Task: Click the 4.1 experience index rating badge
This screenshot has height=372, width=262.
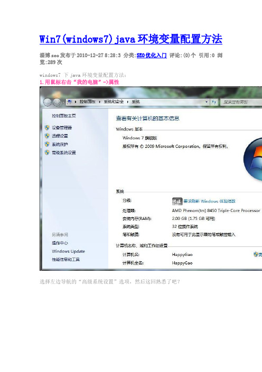Action: (x=177, y=201)
